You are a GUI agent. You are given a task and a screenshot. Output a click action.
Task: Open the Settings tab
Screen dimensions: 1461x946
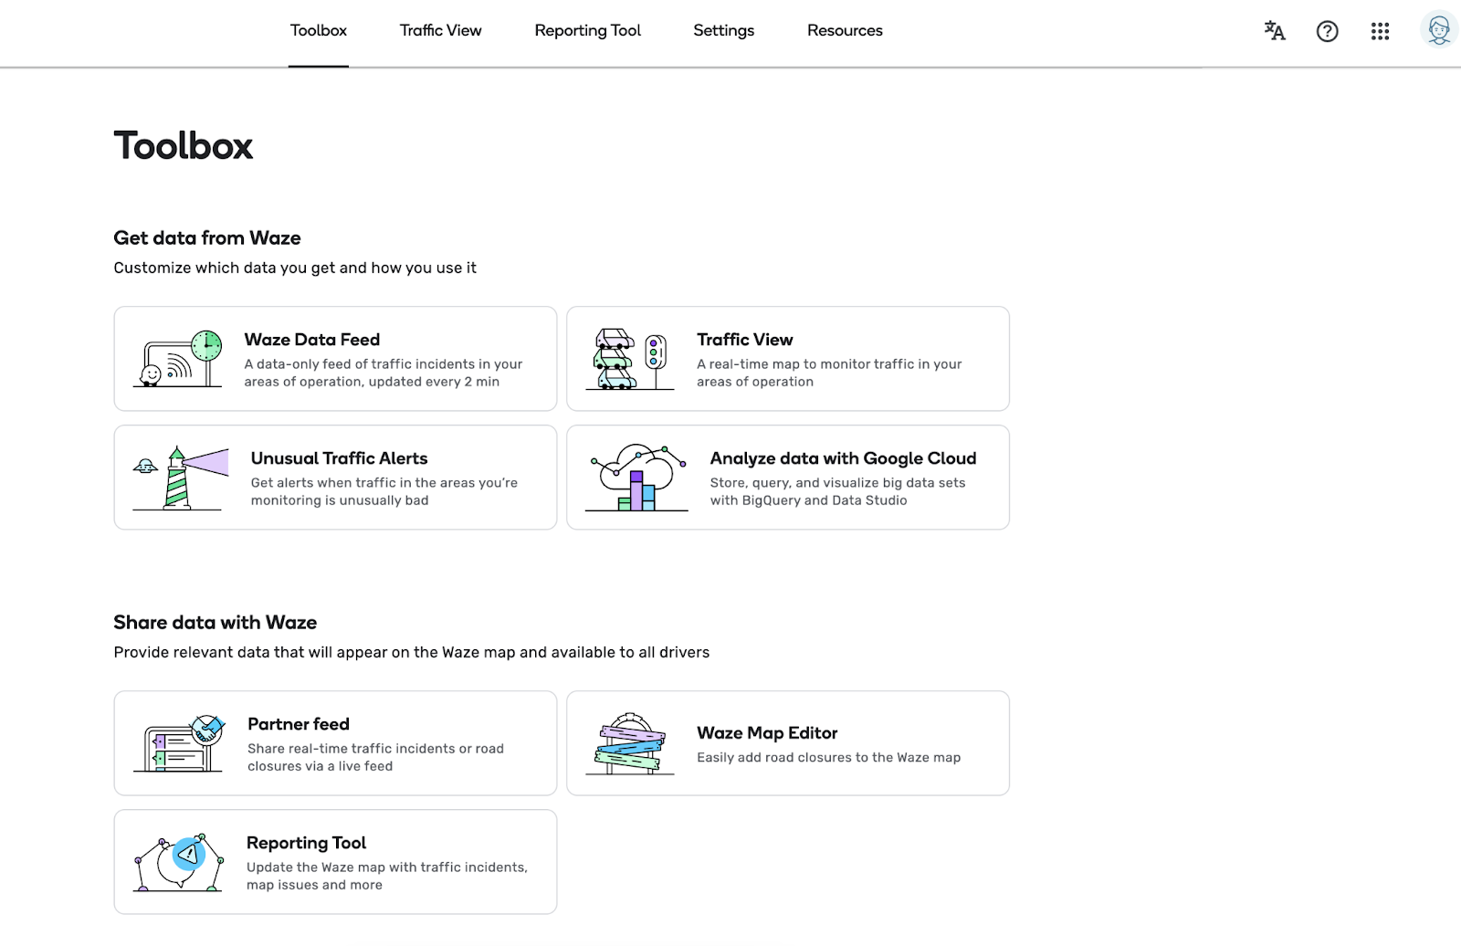[x=723, y=30]
